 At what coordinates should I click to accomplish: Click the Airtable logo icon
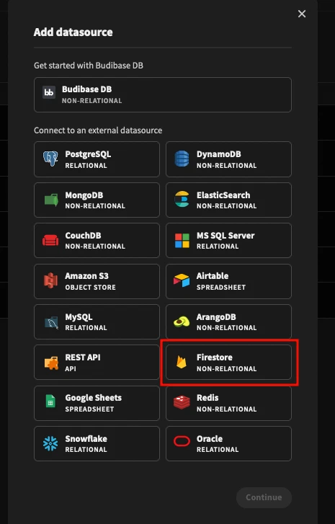(182, 280)
